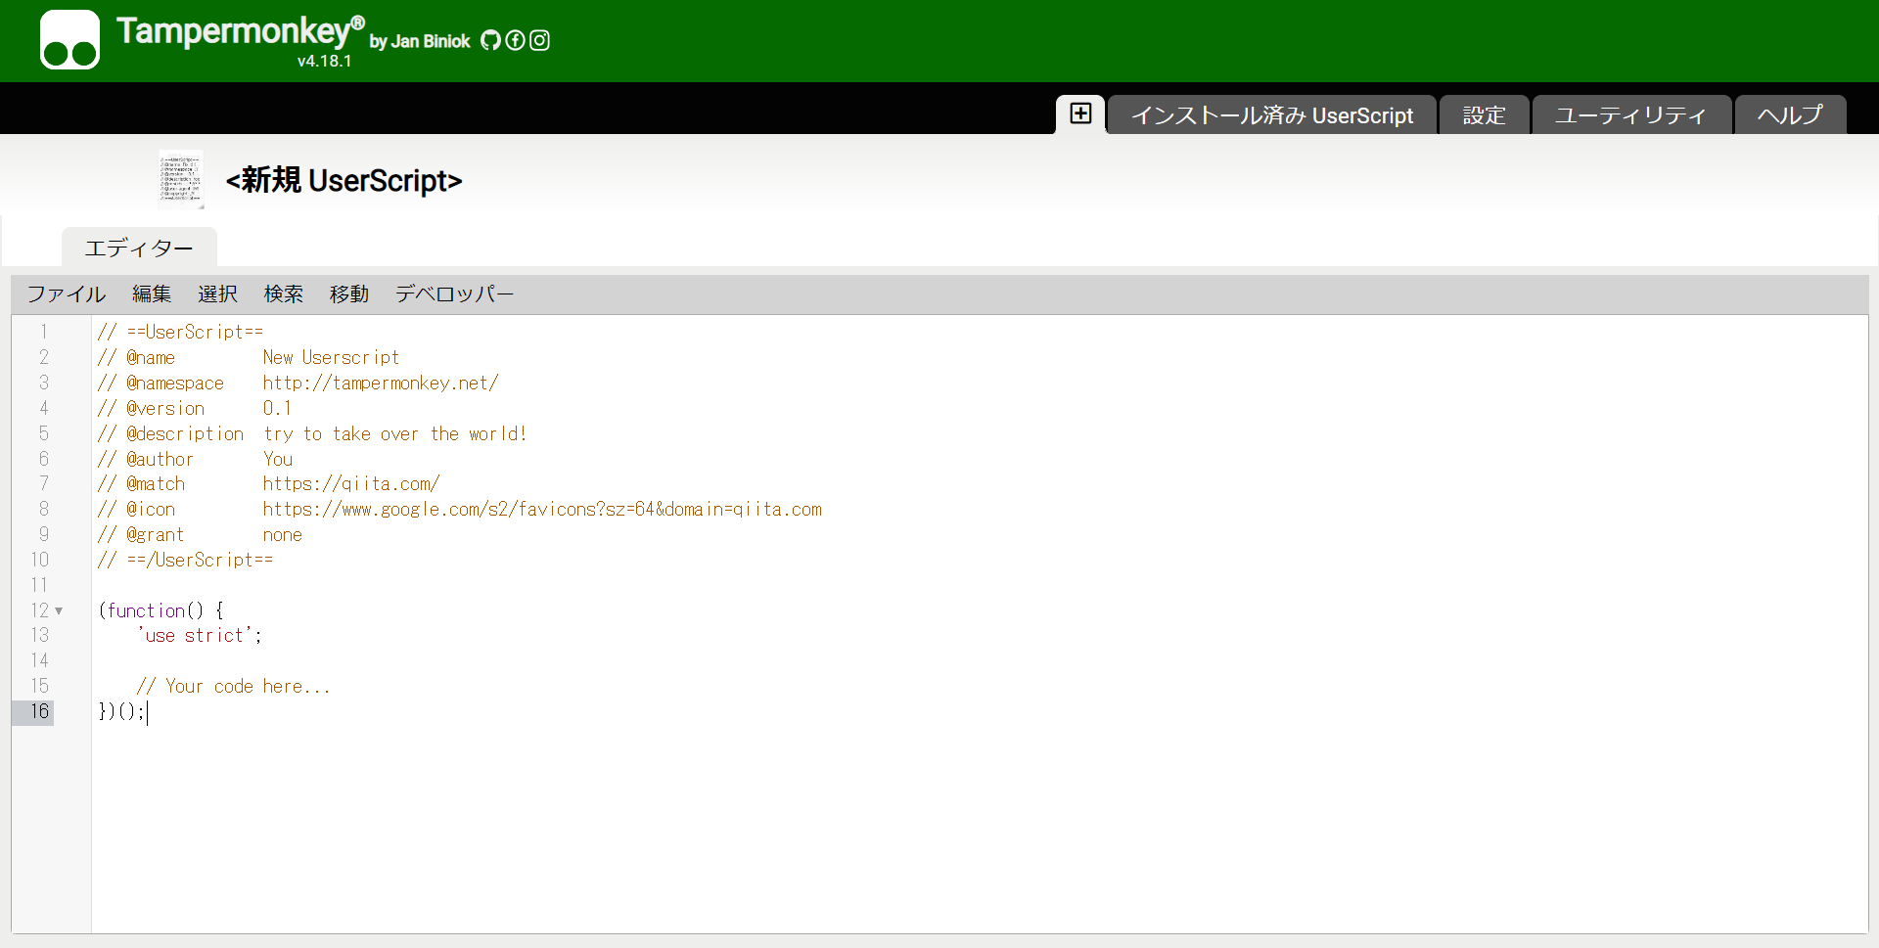Open the ヘルプ page
Viewport: 1879px width, 948px height.
[x=1789, y=114]
